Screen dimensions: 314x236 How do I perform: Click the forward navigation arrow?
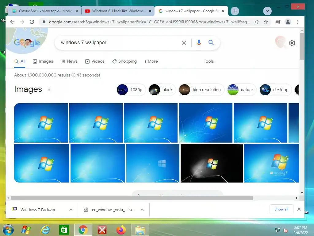(22, 22)
